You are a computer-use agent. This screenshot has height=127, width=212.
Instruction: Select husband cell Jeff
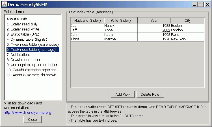87,30
